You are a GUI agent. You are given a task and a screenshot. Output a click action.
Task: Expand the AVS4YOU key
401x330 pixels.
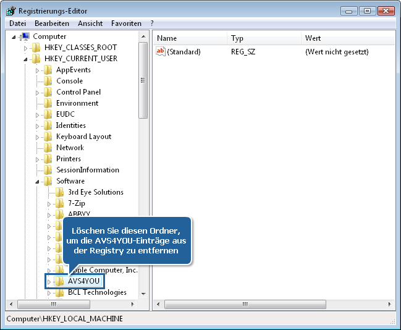coord(49,282)
